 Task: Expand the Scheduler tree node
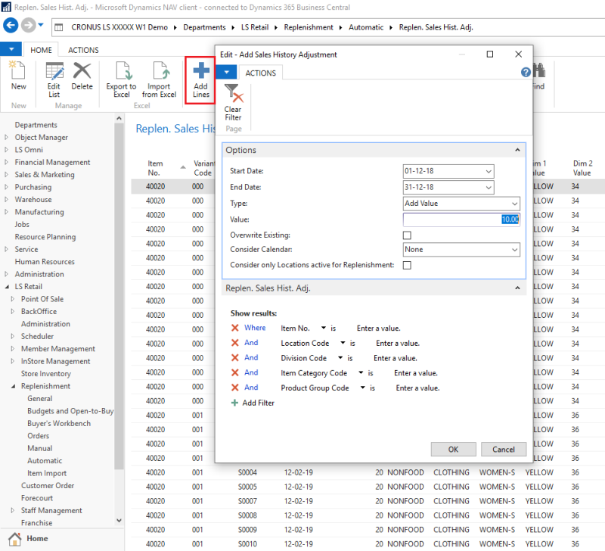[x=12, y=336]
